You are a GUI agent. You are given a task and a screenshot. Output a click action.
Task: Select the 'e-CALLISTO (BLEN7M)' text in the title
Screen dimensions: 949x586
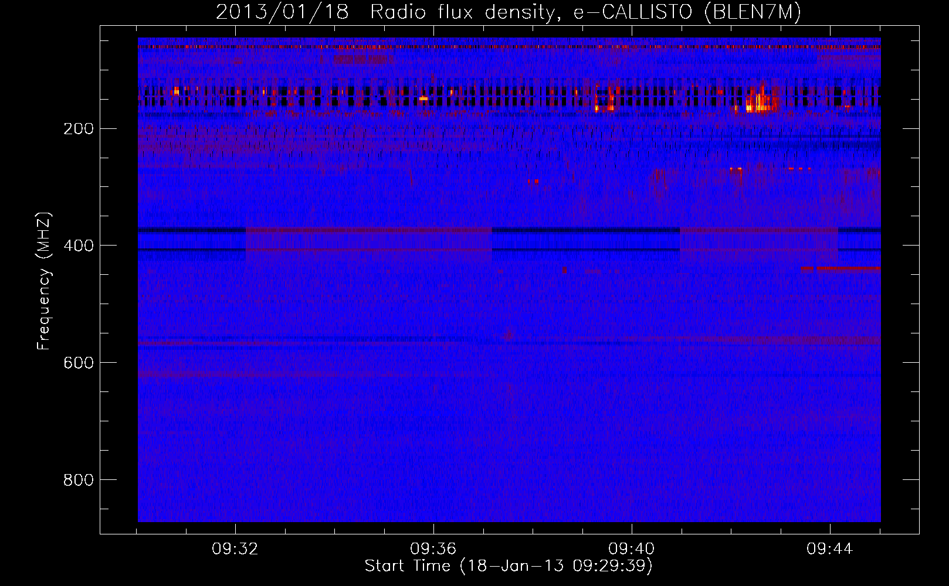coord(687,12)
